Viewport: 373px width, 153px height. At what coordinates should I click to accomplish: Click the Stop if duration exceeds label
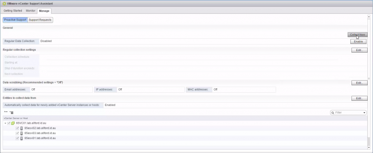pyautogui.click(x=20, y=68)
